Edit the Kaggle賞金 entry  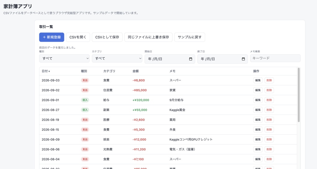pos(258,110)
